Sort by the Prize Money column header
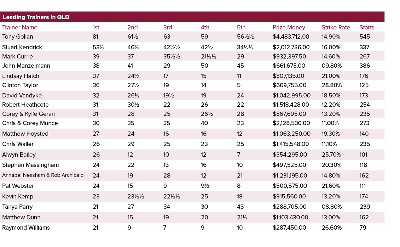The height and width of the screenshot is (247, 400). coord(289,27)
